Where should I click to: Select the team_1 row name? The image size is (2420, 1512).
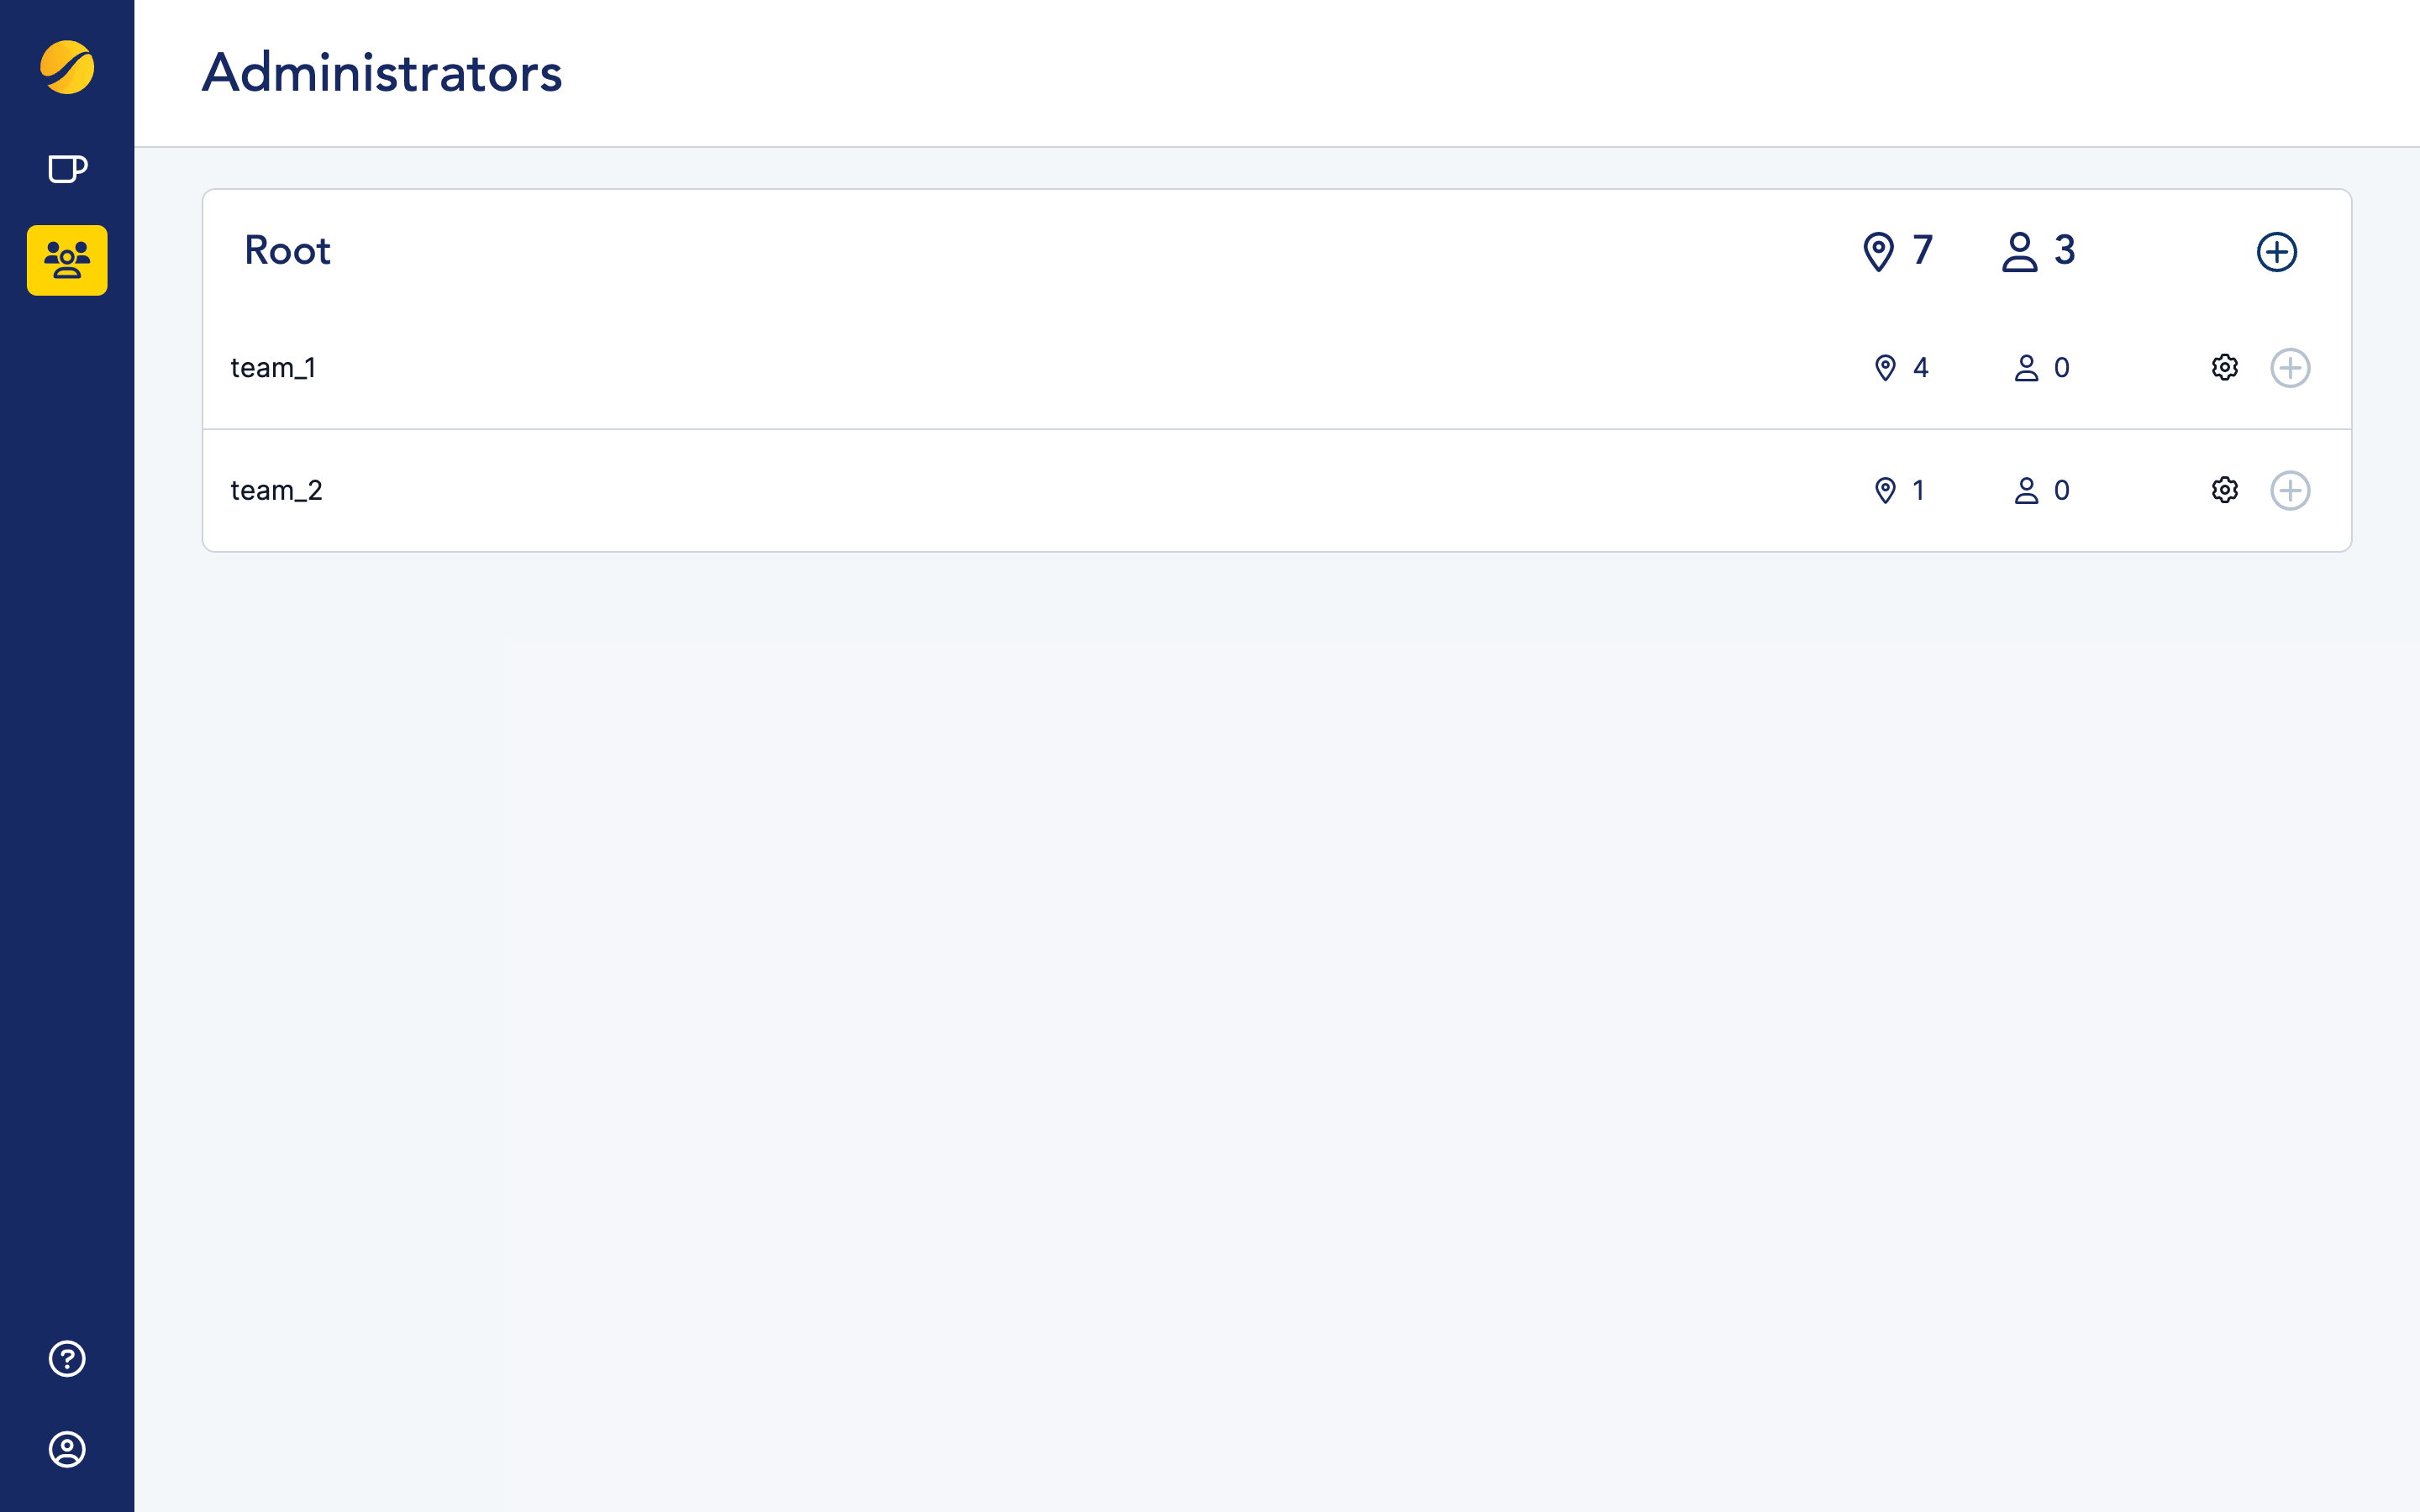click(x=273, y=368)
